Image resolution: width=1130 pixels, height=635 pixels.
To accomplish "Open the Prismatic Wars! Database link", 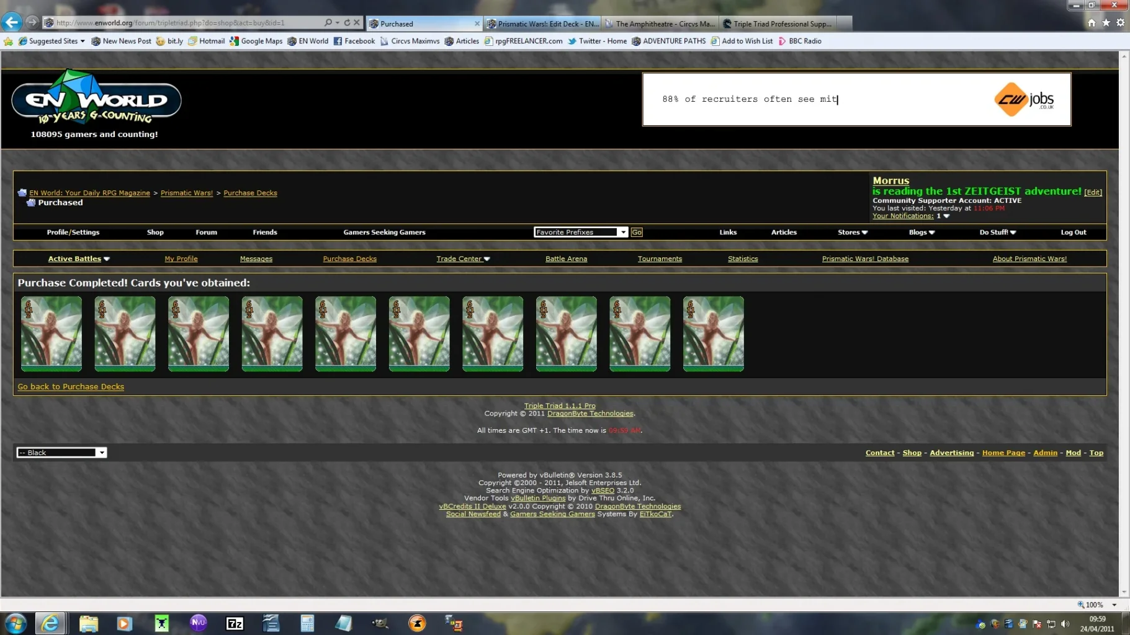I will (x=865, y=259).
